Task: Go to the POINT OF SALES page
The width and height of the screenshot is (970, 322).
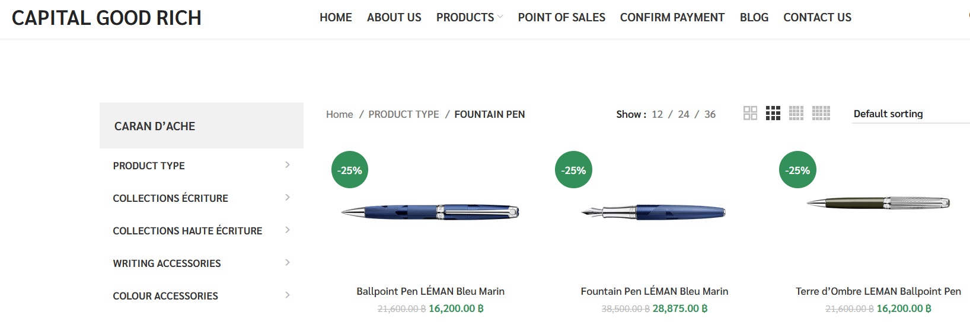Action: [561, 18]
